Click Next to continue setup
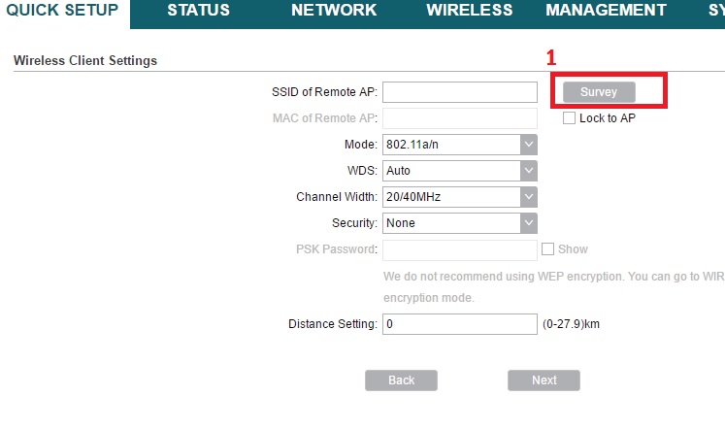 544,380
